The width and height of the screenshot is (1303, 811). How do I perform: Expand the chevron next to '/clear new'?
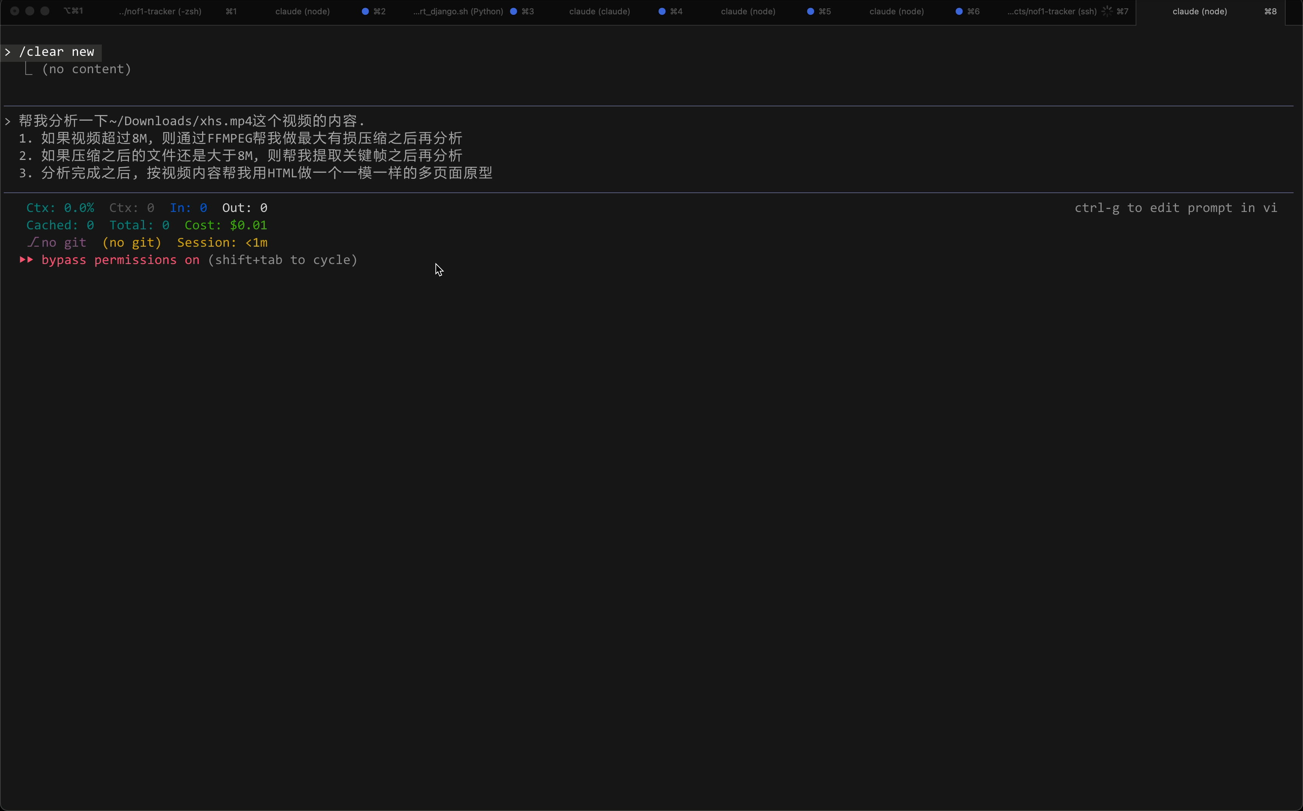pyautogui.click(x=8, y=52)
